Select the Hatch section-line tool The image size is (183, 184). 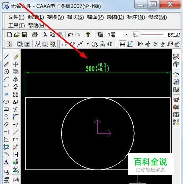[x=6, y=147]
